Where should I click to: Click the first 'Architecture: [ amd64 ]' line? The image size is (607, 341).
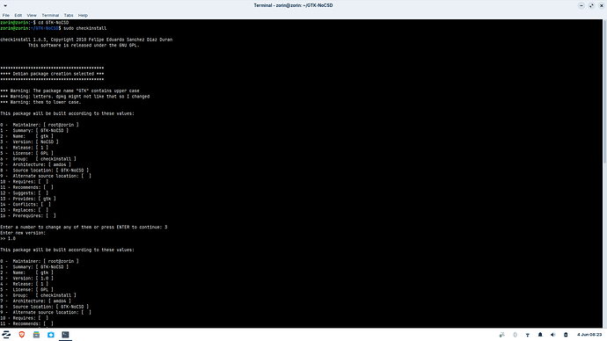coord(35,164)
